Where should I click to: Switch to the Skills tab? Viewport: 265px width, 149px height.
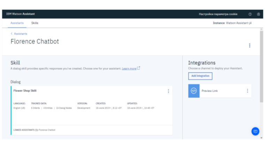(x=35, y=23)
